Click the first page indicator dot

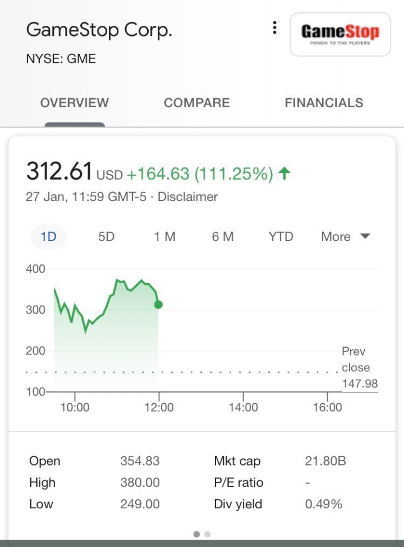(x=196, y=534)
